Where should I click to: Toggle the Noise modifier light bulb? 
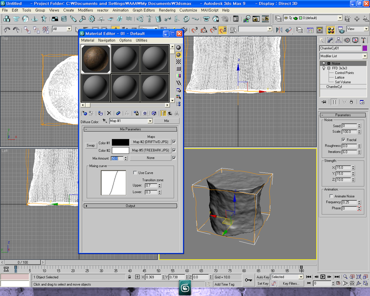click(x=324, y=63)
